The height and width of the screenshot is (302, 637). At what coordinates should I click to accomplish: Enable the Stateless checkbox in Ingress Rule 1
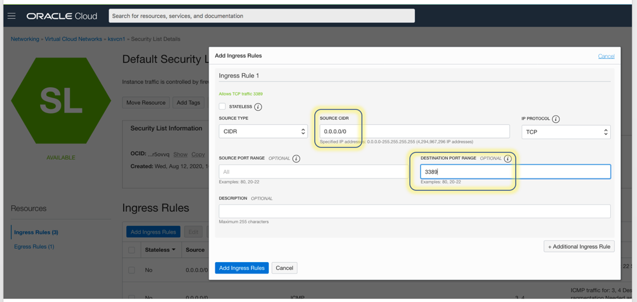[222, 107]
